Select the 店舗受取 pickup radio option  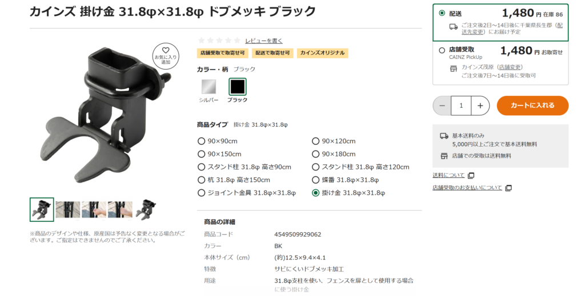point(442,50)
